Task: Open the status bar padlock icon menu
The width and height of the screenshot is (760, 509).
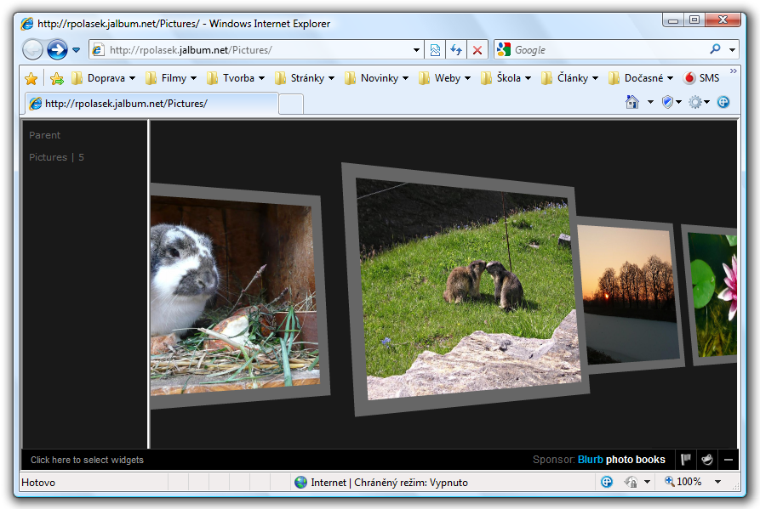Action: pyautogui.click(x=637, y=482)
